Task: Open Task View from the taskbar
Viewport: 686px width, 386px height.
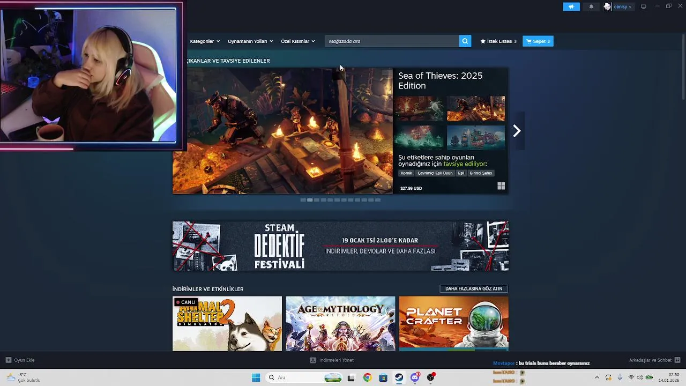Action: coord(351,377)
